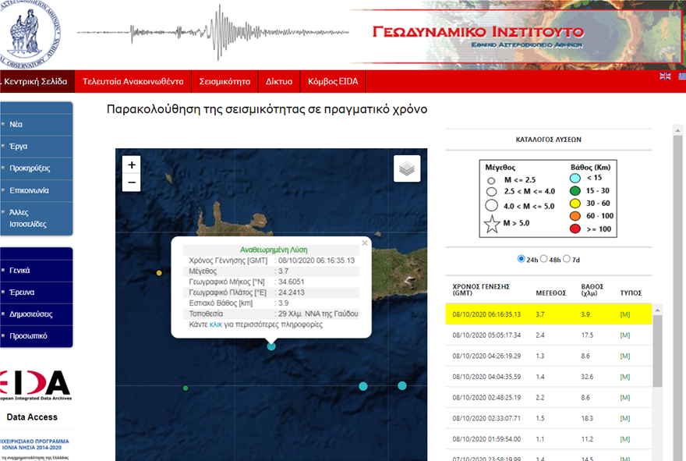Click the 'κλικ' link for more information
This screenshot has width=686, height=461.
tap(216, 324)
